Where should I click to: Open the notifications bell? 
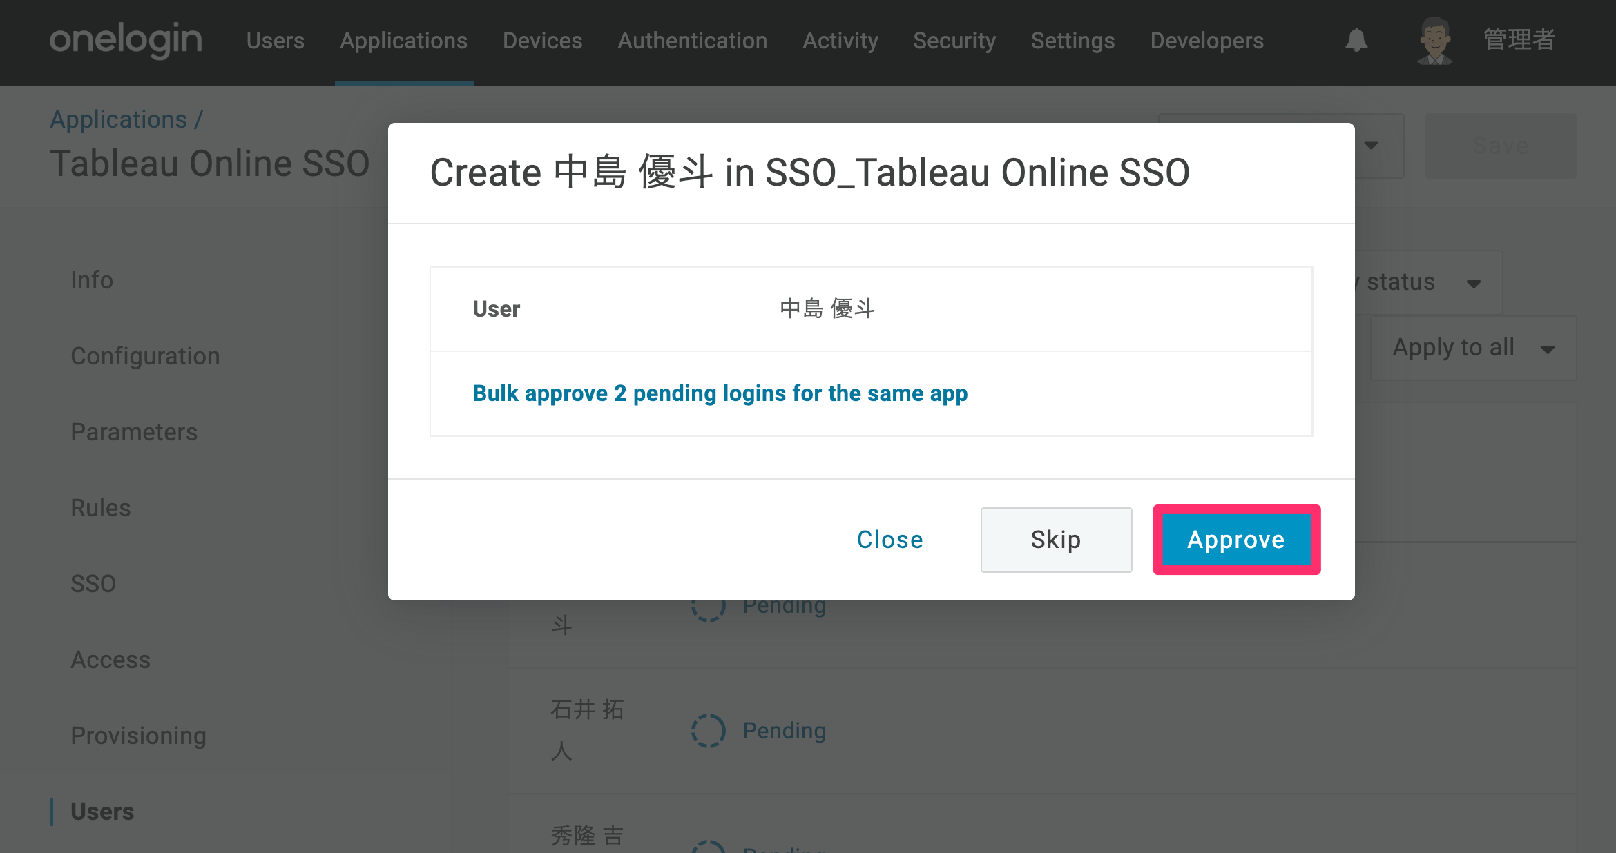point(1356,40)
